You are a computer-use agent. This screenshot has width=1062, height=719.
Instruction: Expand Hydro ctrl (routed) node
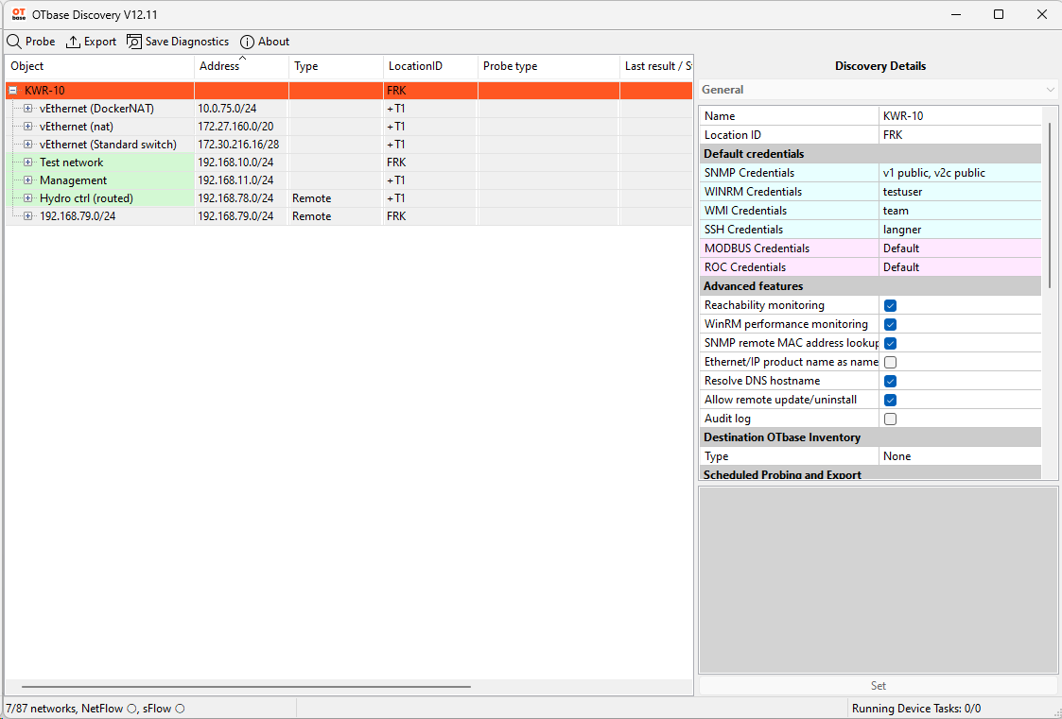point(27,198)
